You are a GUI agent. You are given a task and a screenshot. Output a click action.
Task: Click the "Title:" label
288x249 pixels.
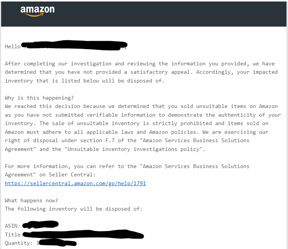coord(14,235)
